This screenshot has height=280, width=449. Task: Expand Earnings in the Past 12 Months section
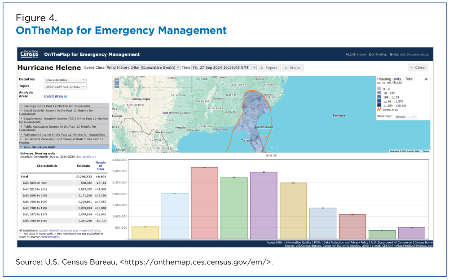pyautogui.click(x=64, y=106)
